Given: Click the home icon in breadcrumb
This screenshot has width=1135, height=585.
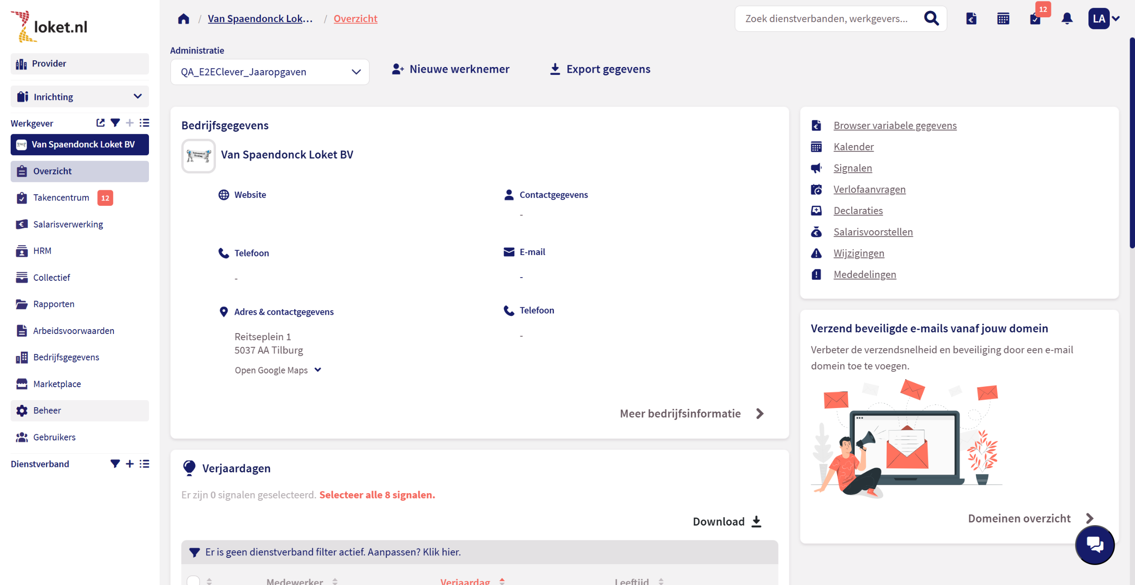Looking at the screenshot, I should pos(184,19).
